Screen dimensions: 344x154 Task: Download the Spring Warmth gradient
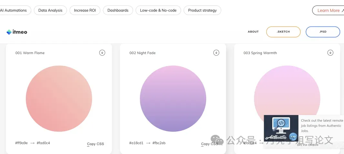tap(330, 53)
